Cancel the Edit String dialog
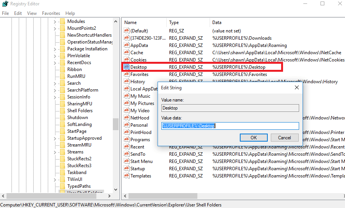 [x=284, y=138]
